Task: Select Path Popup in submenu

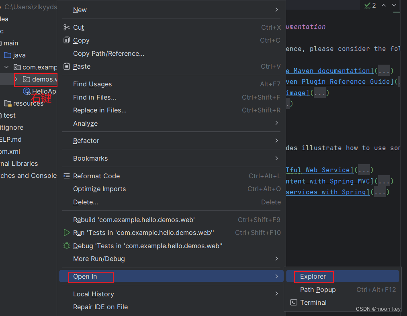Action: 343,289
